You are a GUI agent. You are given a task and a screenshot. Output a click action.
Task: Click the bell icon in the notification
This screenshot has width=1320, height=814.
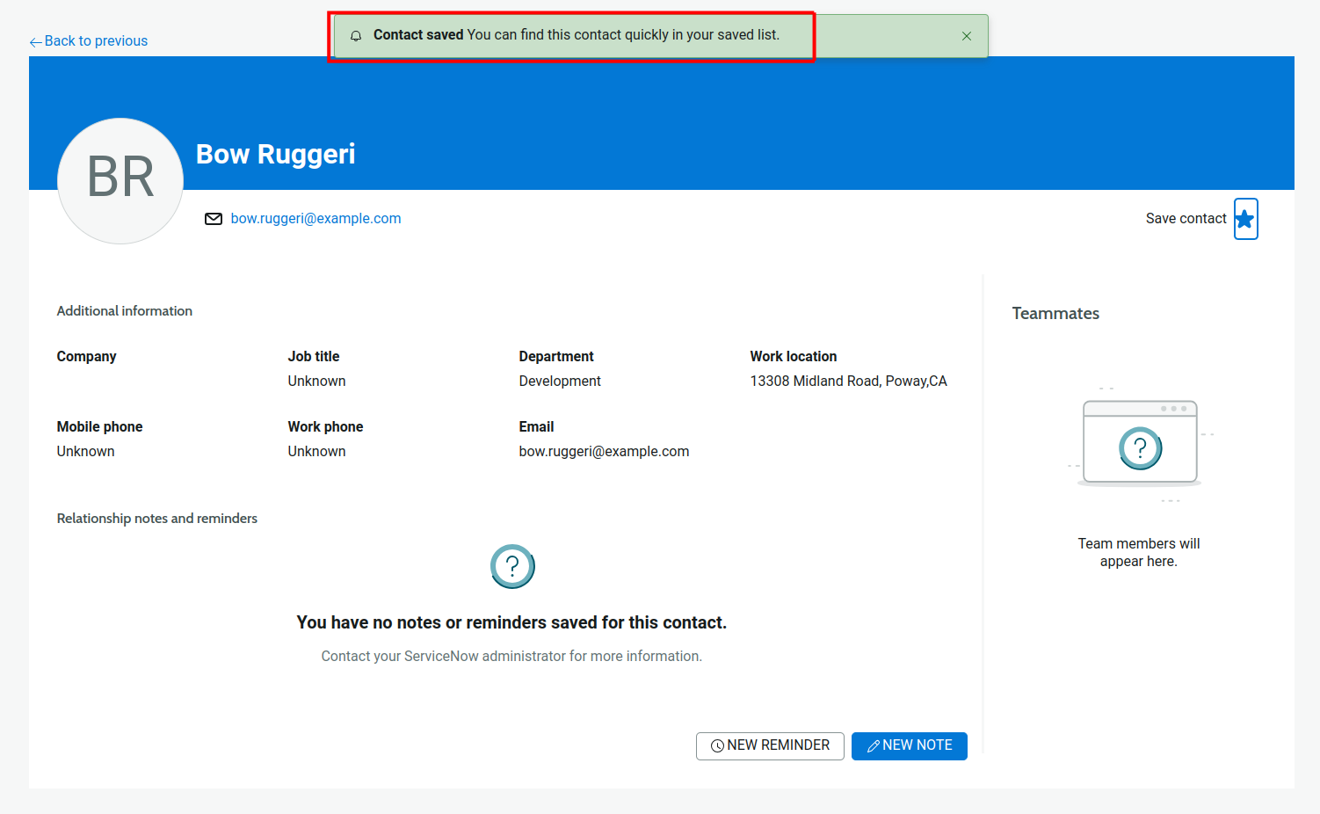click(x=356, y=36)
